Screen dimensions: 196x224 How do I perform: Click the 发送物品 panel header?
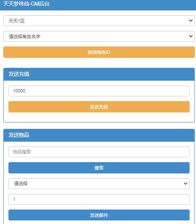point(99,135)
